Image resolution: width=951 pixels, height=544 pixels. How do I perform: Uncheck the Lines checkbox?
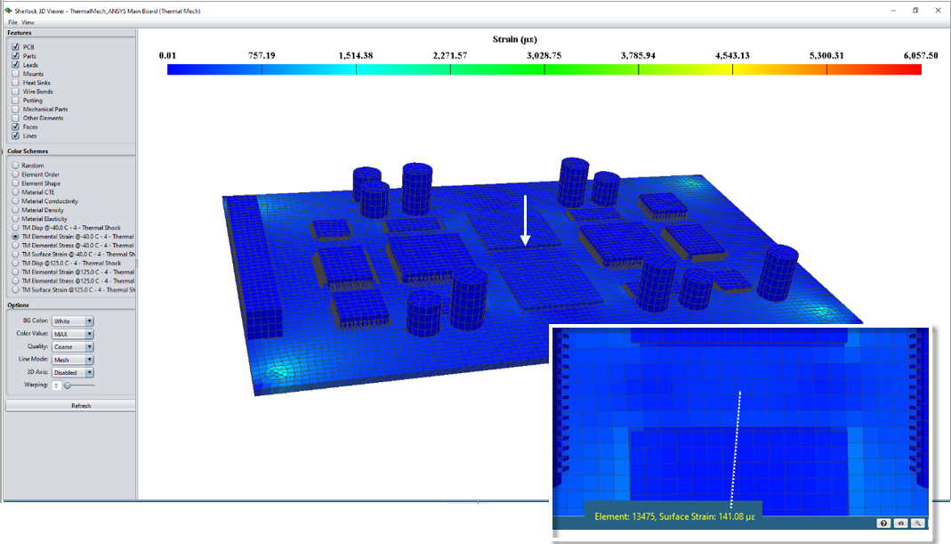[15, 136]
